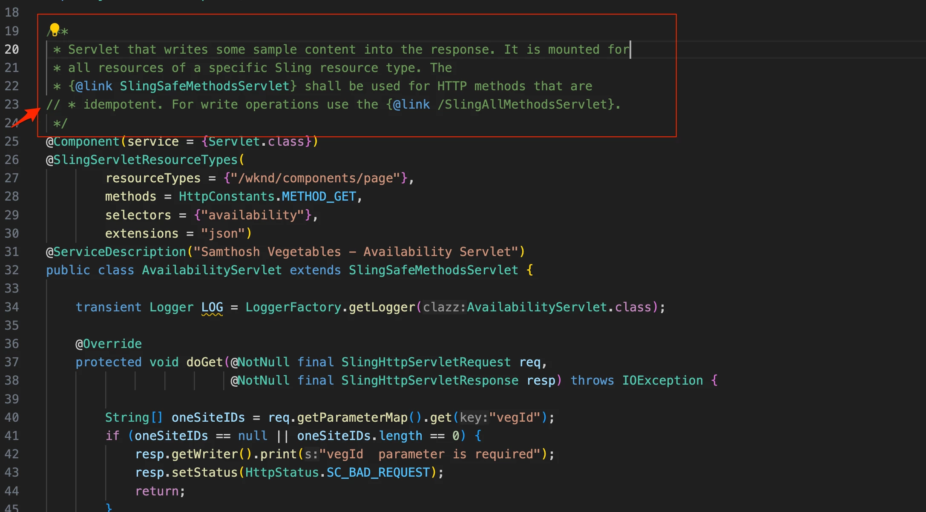Place cursor on doGet method name

[204, 362]
